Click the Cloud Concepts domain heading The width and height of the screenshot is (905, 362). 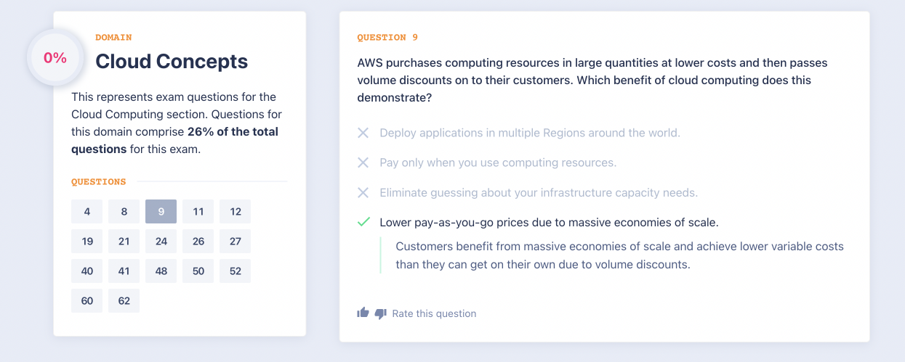172,61
